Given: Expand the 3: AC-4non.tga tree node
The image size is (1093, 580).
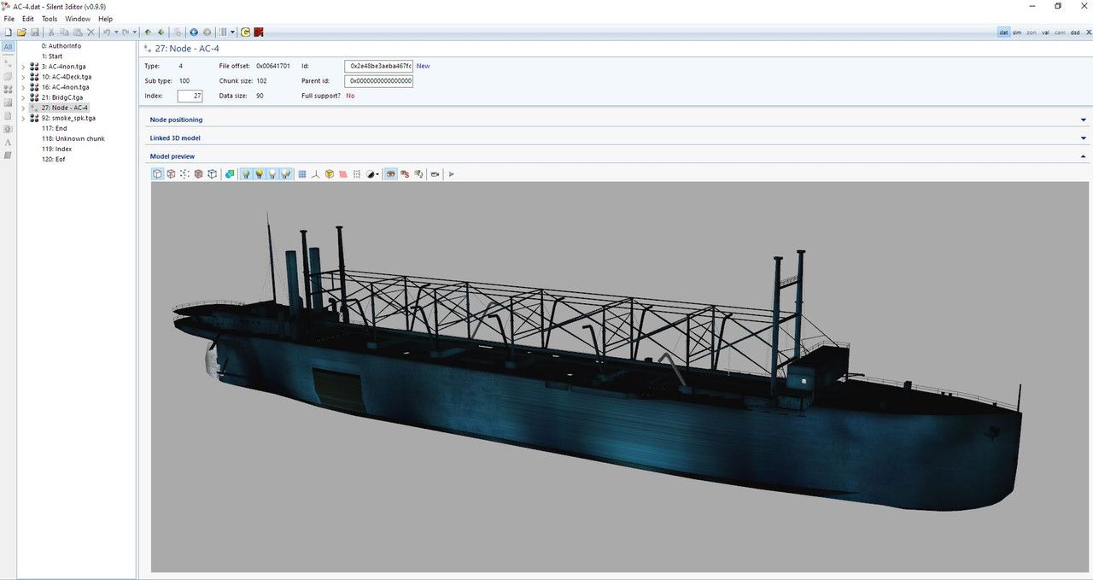Looking at the screenshot, I should (23, 67).
